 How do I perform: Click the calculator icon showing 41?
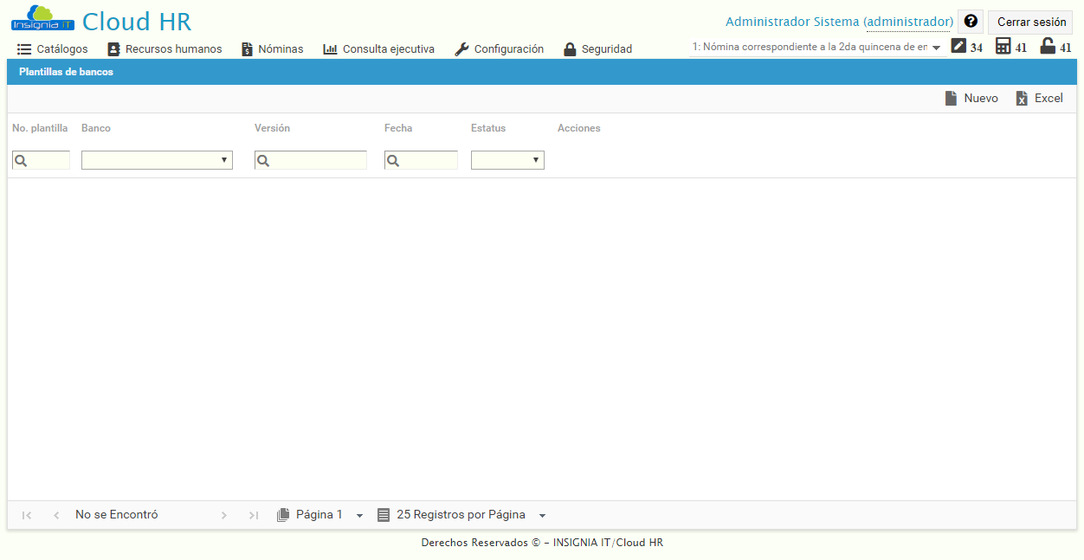point(1004,47)
